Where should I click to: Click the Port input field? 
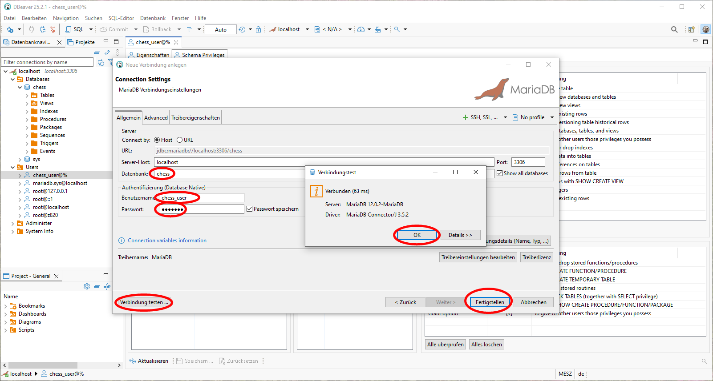click(x=528, y=162)
